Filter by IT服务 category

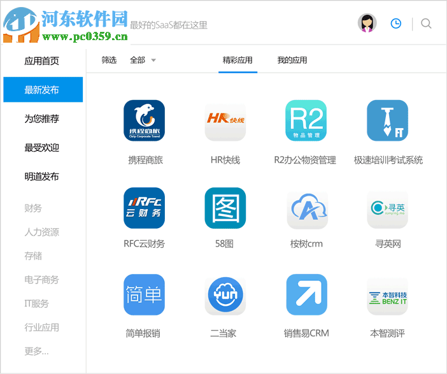[37, 303]
